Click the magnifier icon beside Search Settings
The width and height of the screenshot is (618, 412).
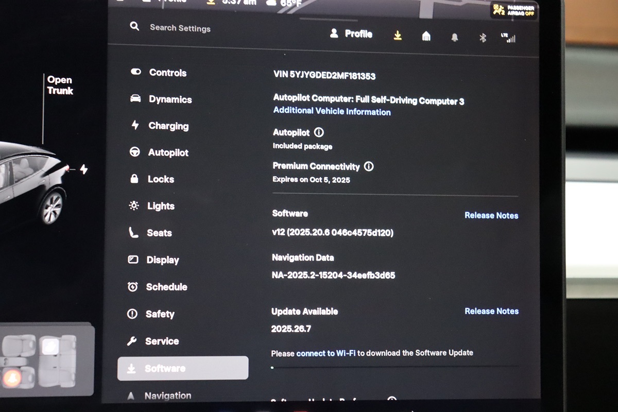[x=134, y=26]
